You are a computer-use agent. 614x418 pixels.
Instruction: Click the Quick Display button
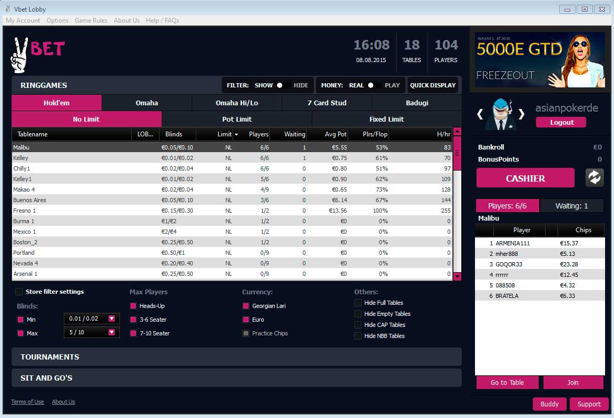[433, 85]
